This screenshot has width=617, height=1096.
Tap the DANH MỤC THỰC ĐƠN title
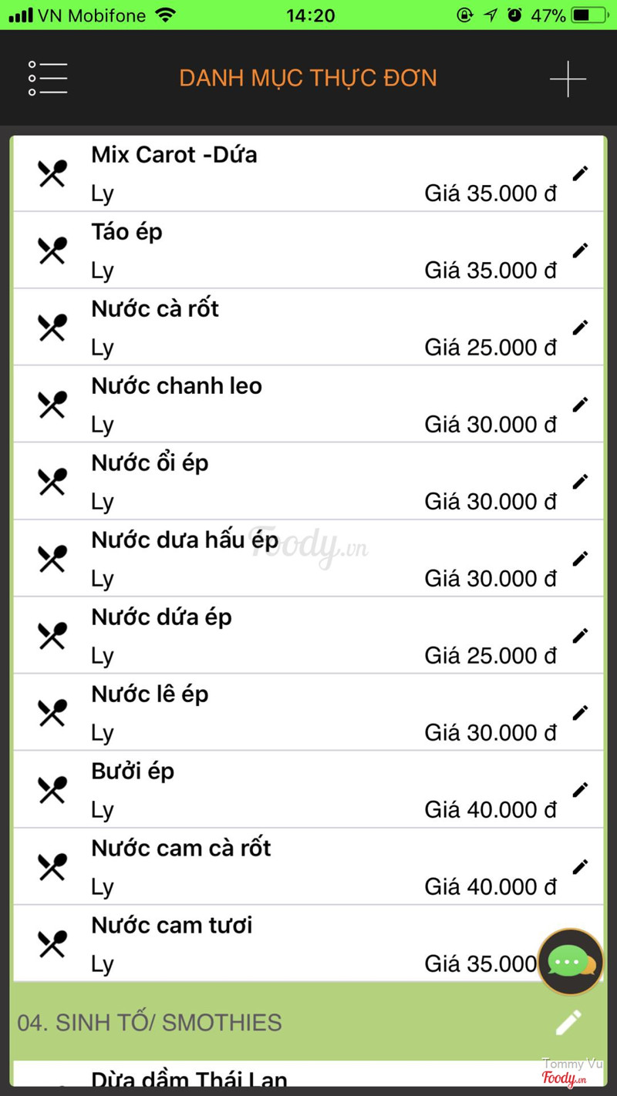[308, 79]
